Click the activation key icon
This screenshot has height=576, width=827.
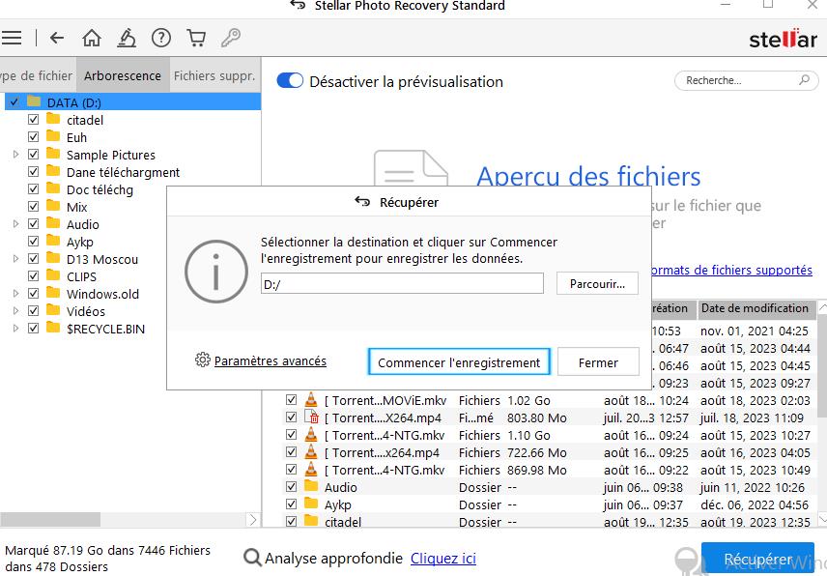[x=231, y=39]
